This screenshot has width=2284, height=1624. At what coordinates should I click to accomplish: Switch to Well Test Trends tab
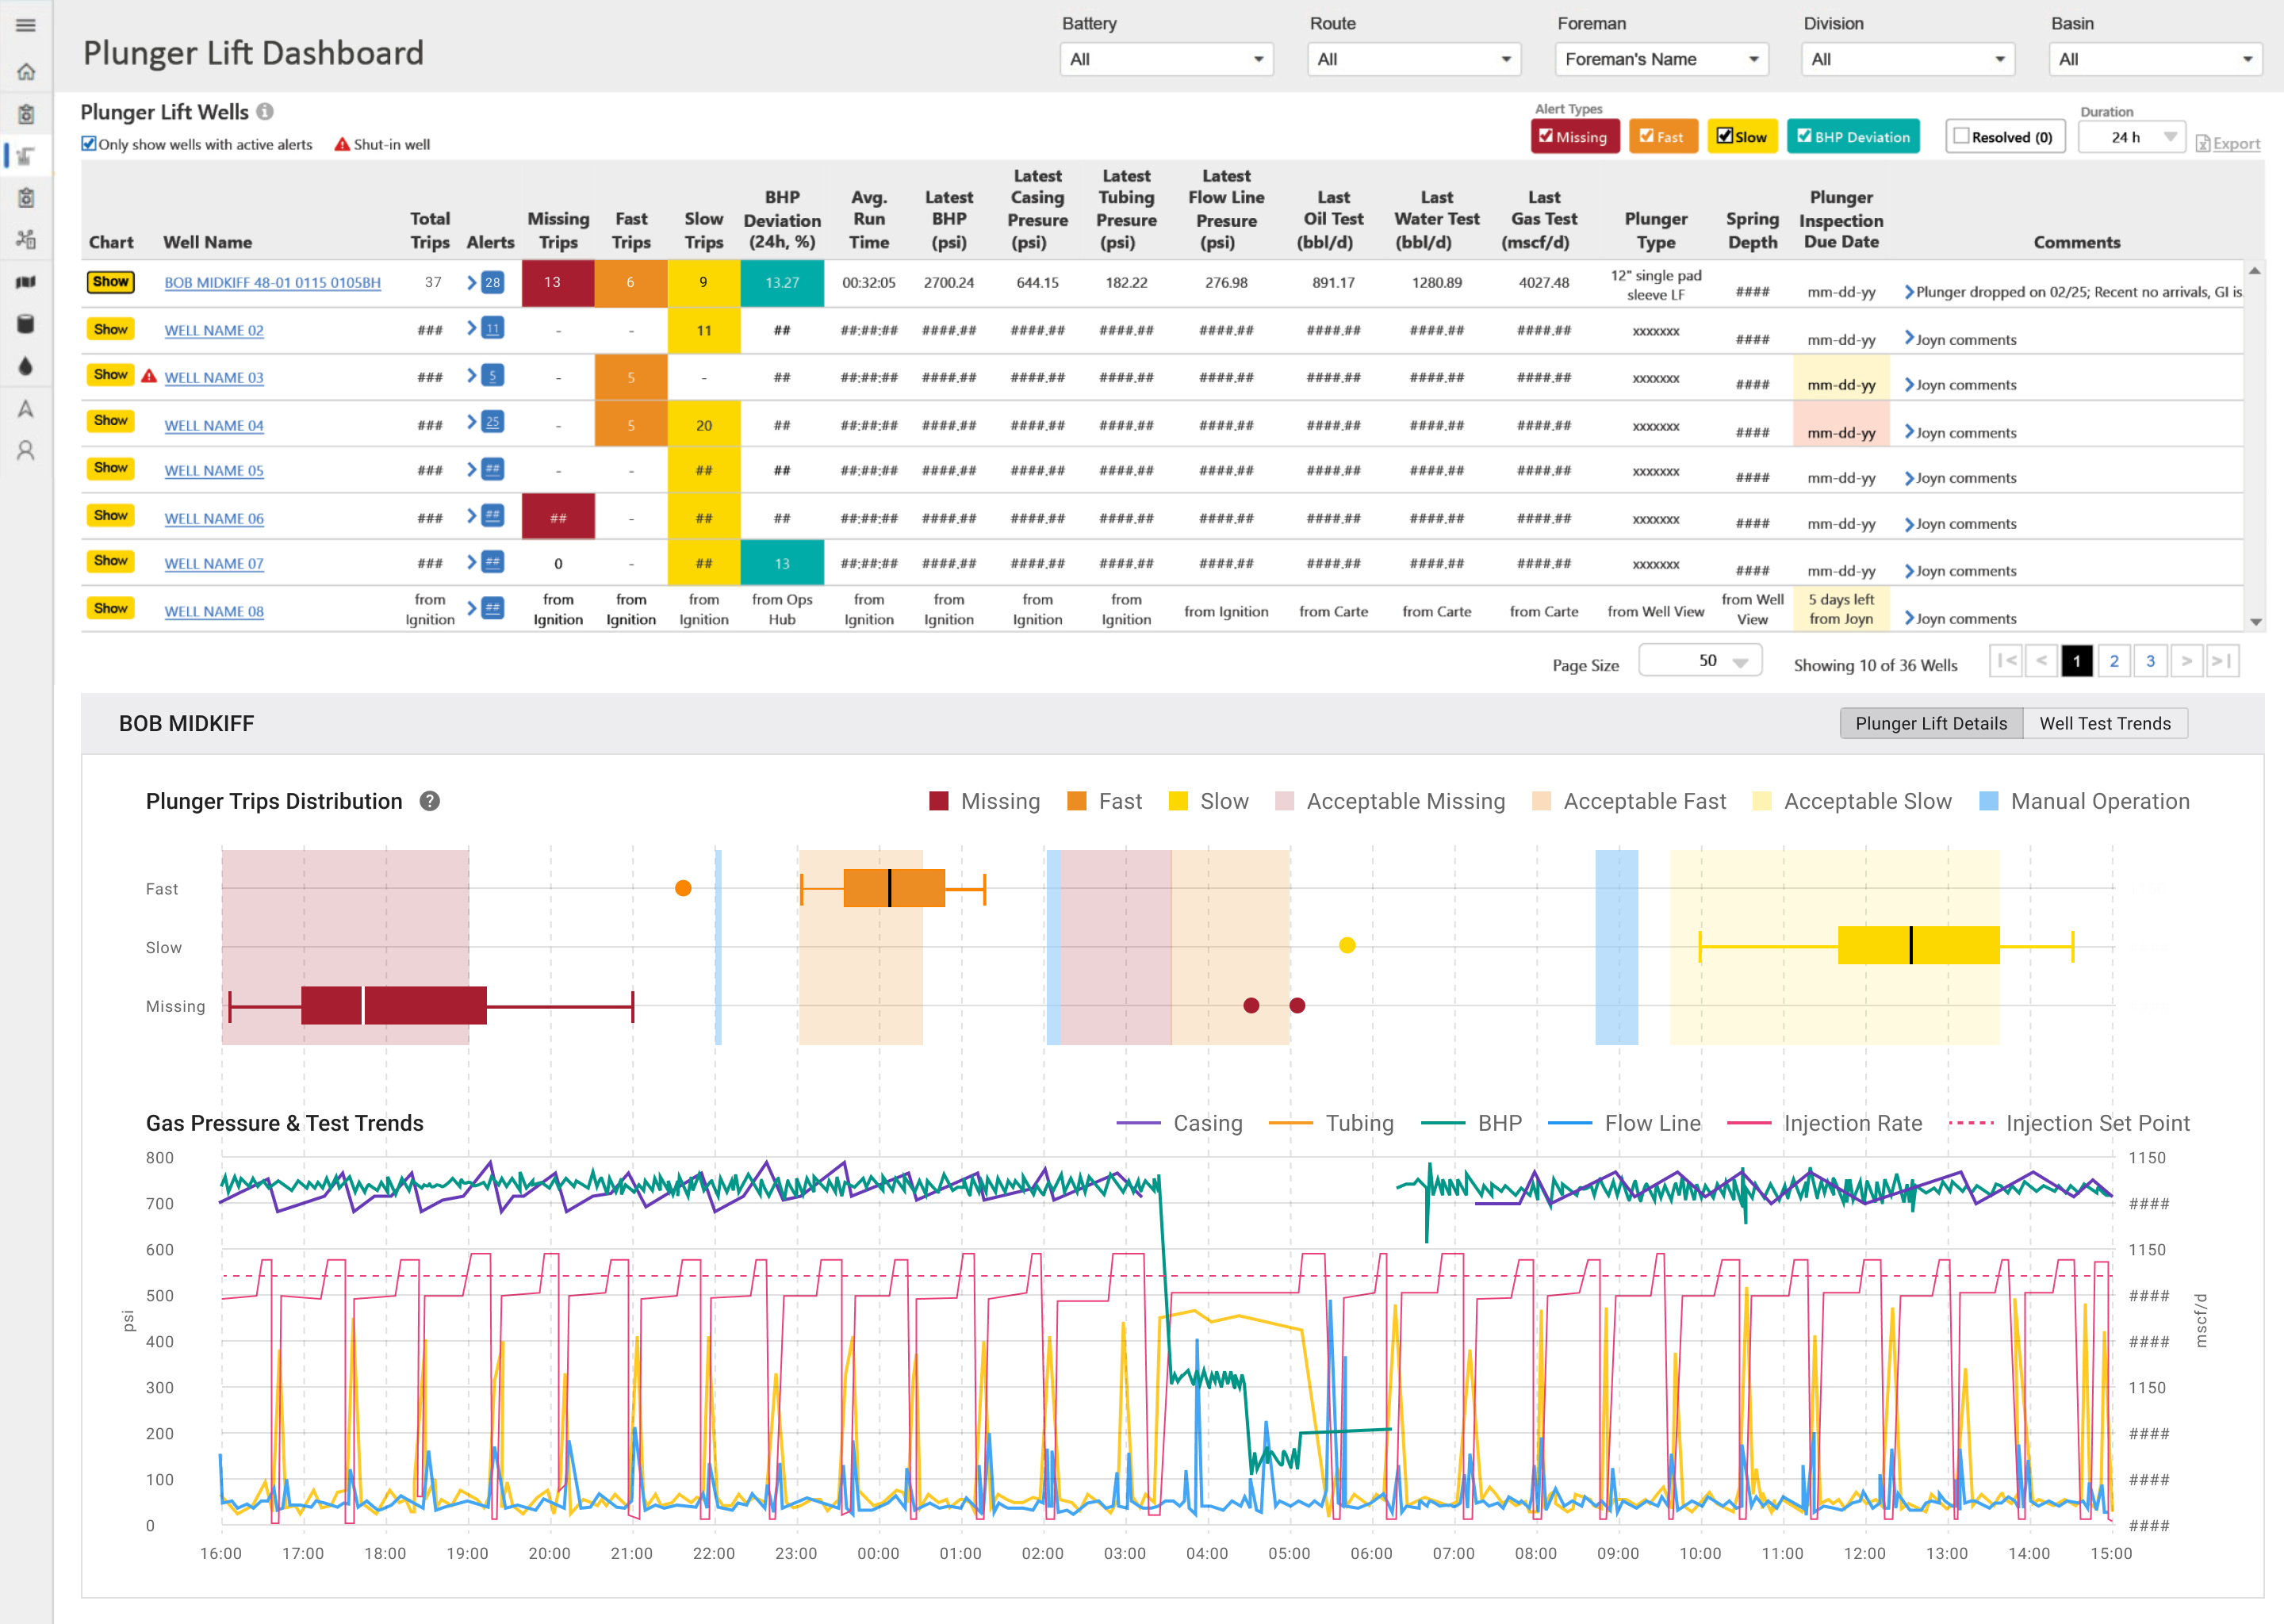click(x=2104, y=723)
